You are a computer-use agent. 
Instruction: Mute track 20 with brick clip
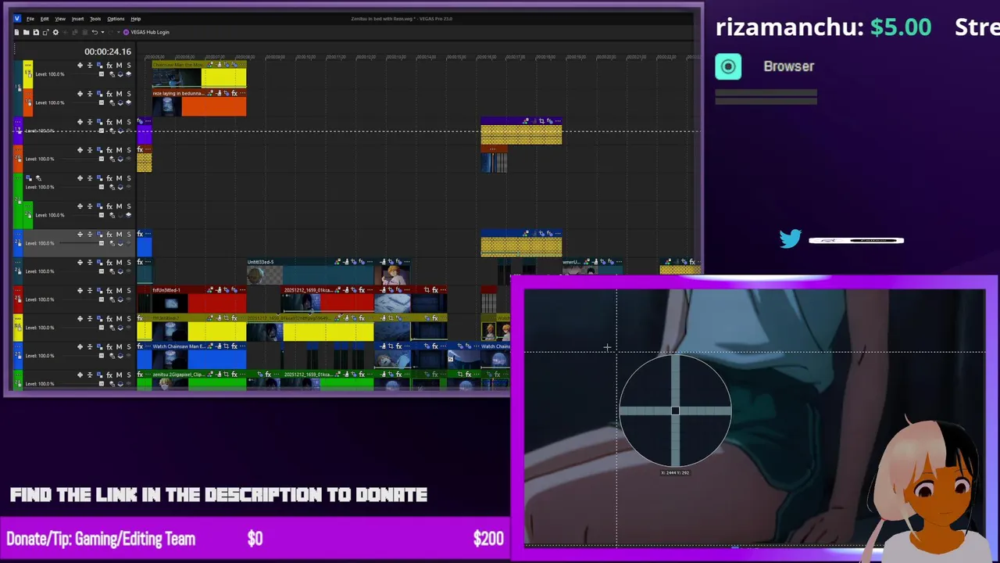click(119, 150)
